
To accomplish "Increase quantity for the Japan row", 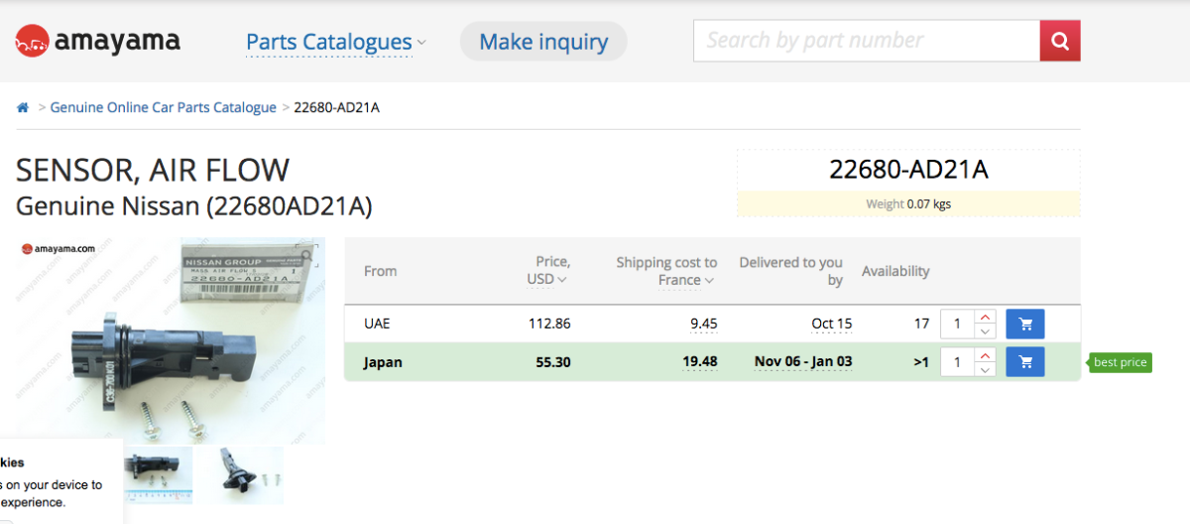I will point(985,355).
